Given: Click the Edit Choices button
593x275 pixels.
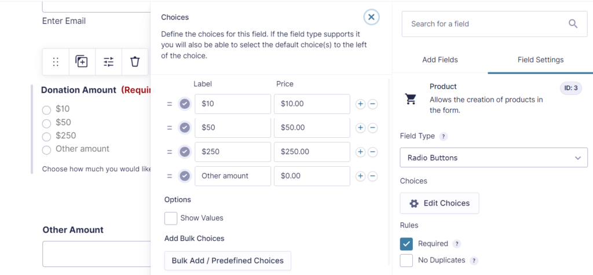Looking at the screenshot, I should click(440, 203).
